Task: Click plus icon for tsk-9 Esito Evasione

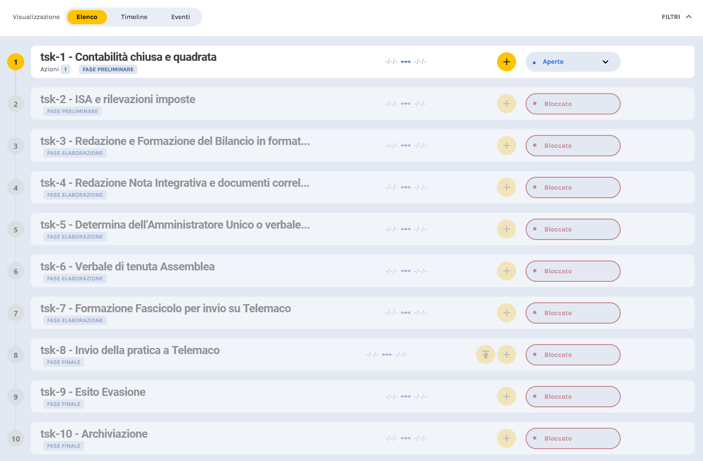Action: point(506,396)
